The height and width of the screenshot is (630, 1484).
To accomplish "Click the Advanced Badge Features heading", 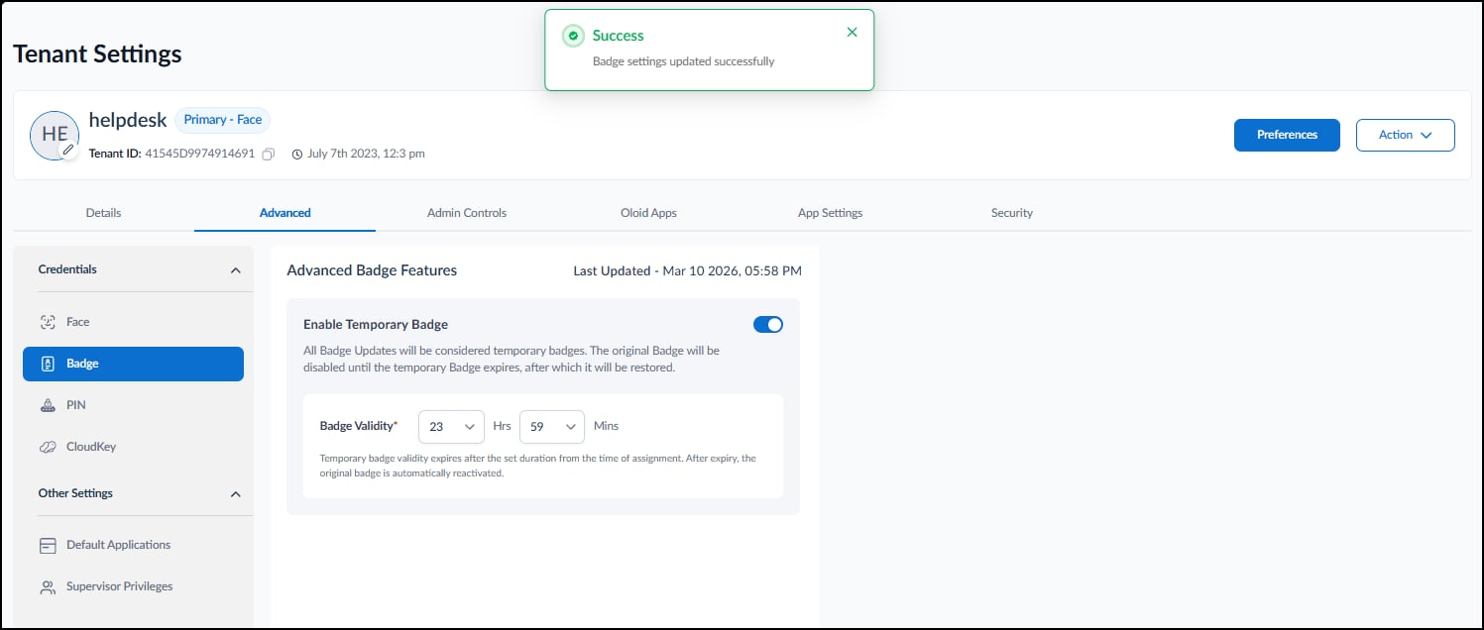I will point(372,270).
